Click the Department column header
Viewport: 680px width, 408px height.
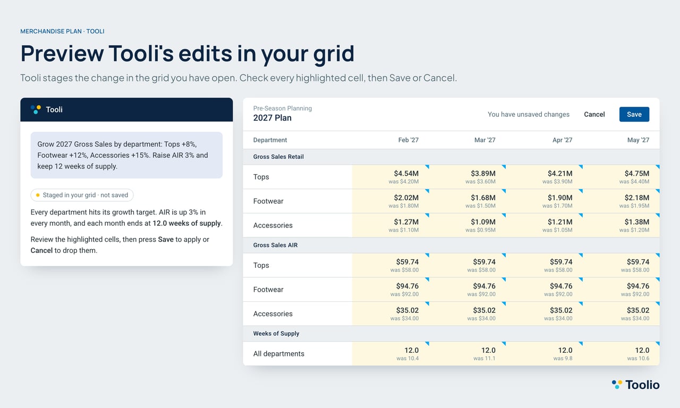point(270,140)
